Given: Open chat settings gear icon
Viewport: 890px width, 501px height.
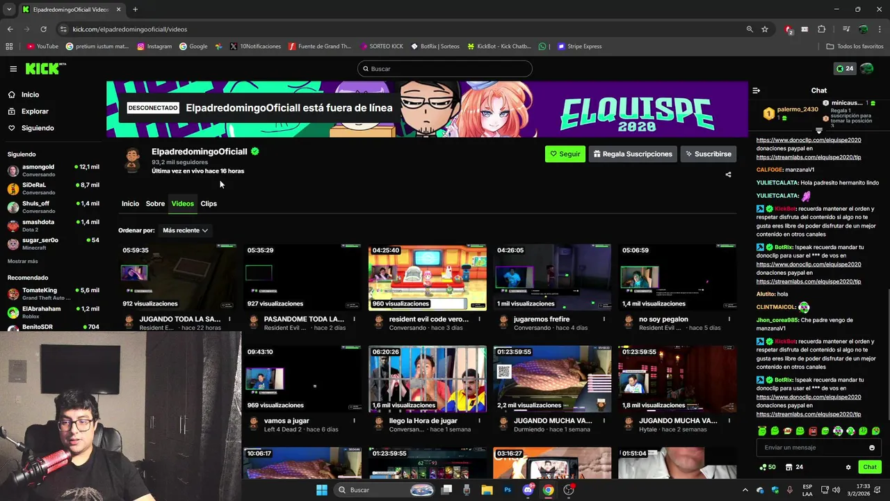Looking at the screenshot, I should (x=848, y=468).
